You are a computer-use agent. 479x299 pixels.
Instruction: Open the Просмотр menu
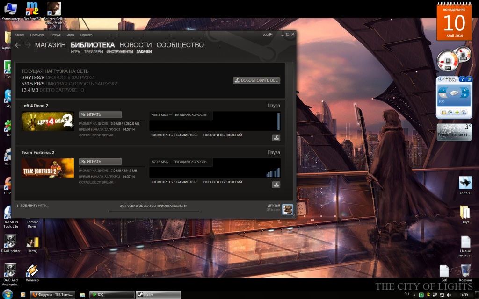coord(37,35)
